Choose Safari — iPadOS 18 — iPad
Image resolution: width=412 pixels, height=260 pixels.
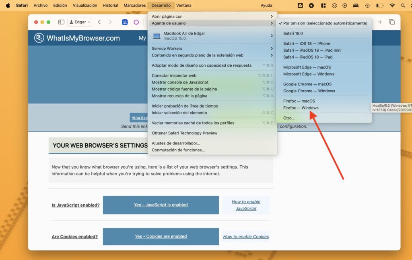pos(324,57)
